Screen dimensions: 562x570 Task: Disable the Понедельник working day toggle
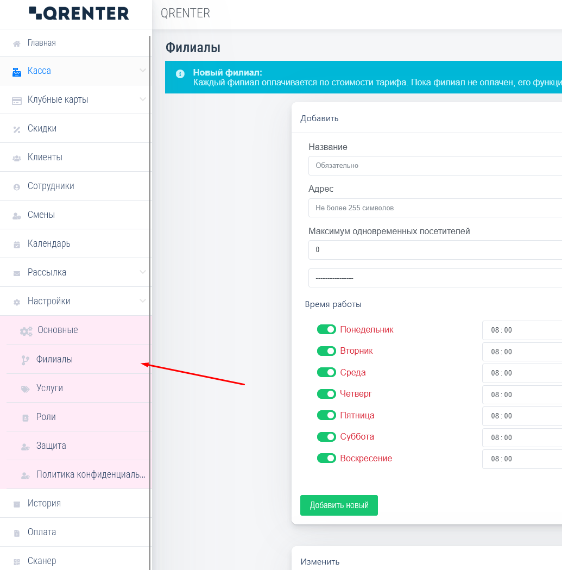point(326,330)
